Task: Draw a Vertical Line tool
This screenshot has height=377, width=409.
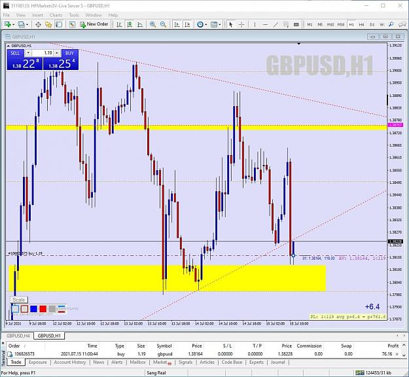Action: [255, 24]
